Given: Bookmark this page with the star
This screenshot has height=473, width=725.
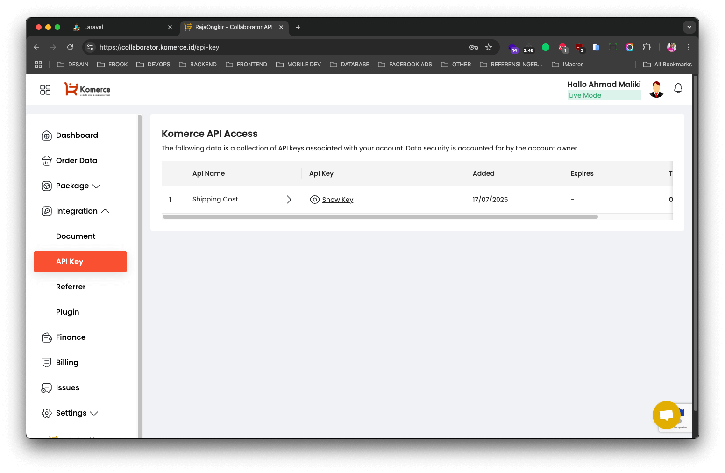Looking at the screenshot, I should (489, 47).
